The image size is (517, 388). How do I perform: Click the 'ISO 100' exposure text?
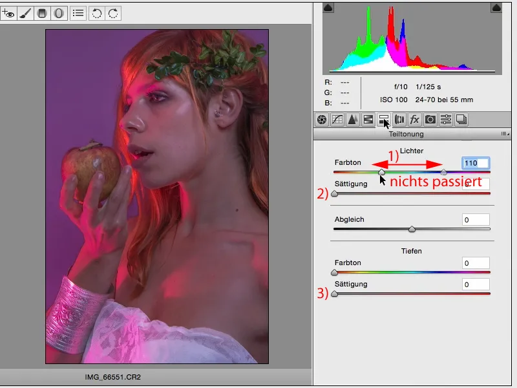pyautogui.click(x=394, y=100)
